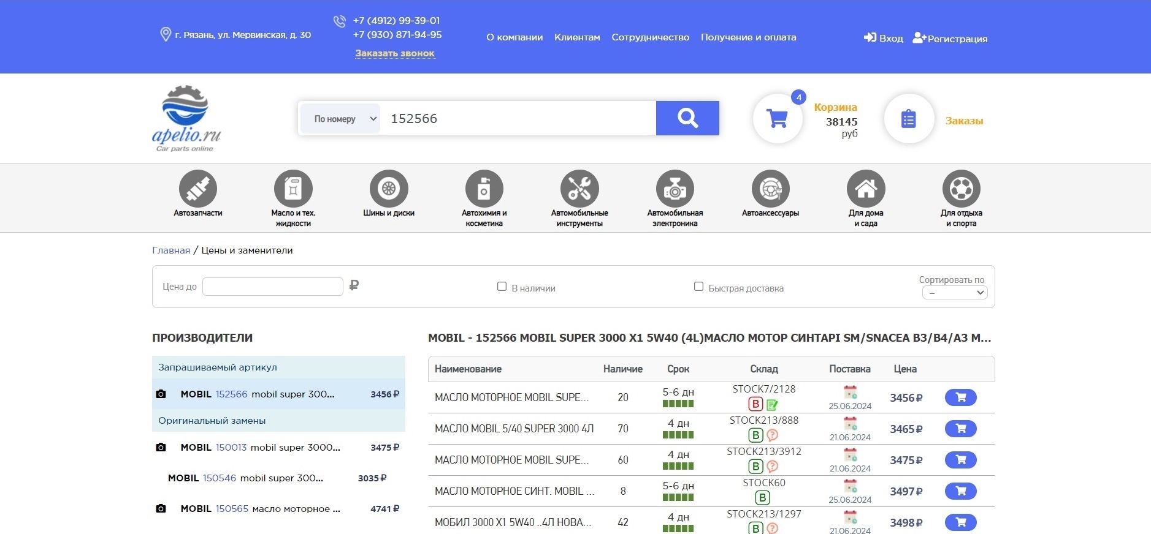The width and height of the screenshot is (1151, 534).
Task: Click row МАСЛО МОТОРНОЕ СИНТ. MOBIL name
Action: tap(514, 491)
